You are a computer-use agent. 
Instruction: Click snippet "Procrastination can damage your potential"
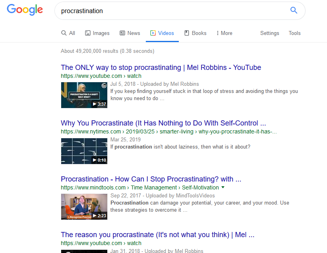pyautogui.click(x=199, y=206)
